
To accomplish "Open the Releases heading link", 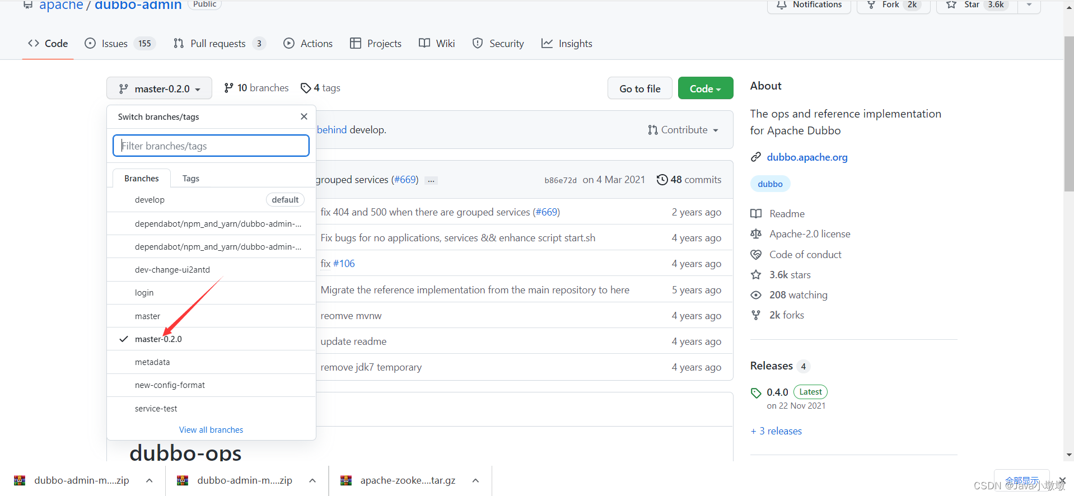I will [x=772, y=366].
